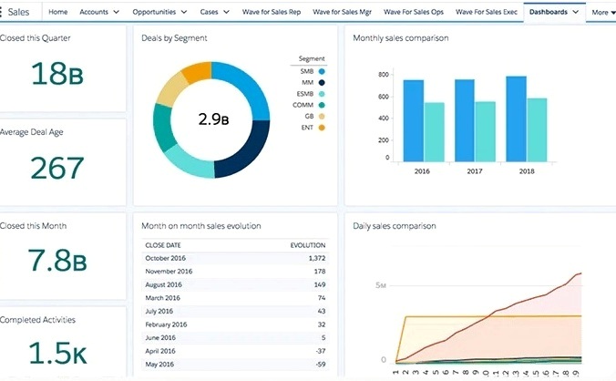Click the Month on month sales evolution title

click(201, 226)
